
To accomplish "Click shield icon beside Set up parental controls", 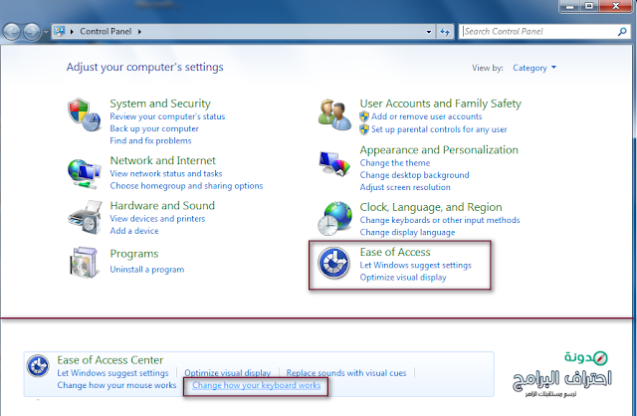I will pos(364,129).
